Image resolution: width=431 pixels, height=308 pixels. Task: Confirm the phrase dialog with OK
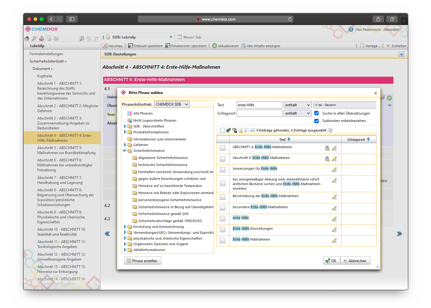(x=331, y=261)
